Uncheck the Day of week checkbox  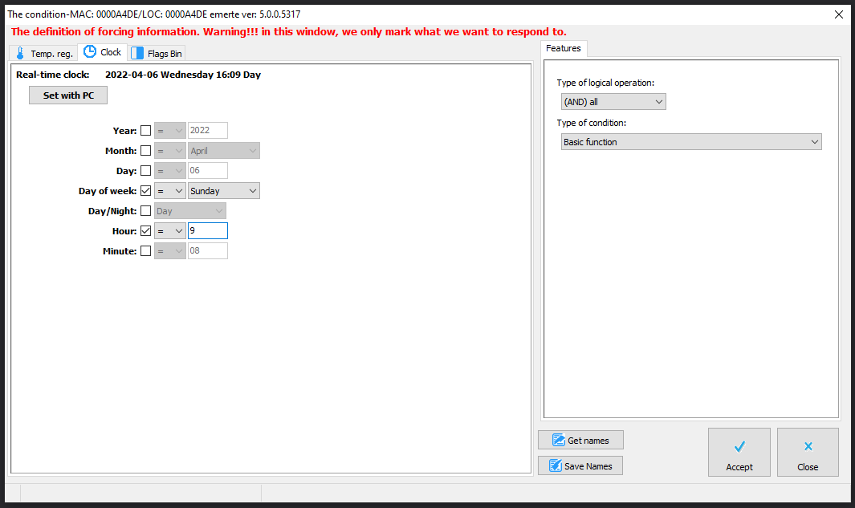pyautogui.click(x=145, y=191)
